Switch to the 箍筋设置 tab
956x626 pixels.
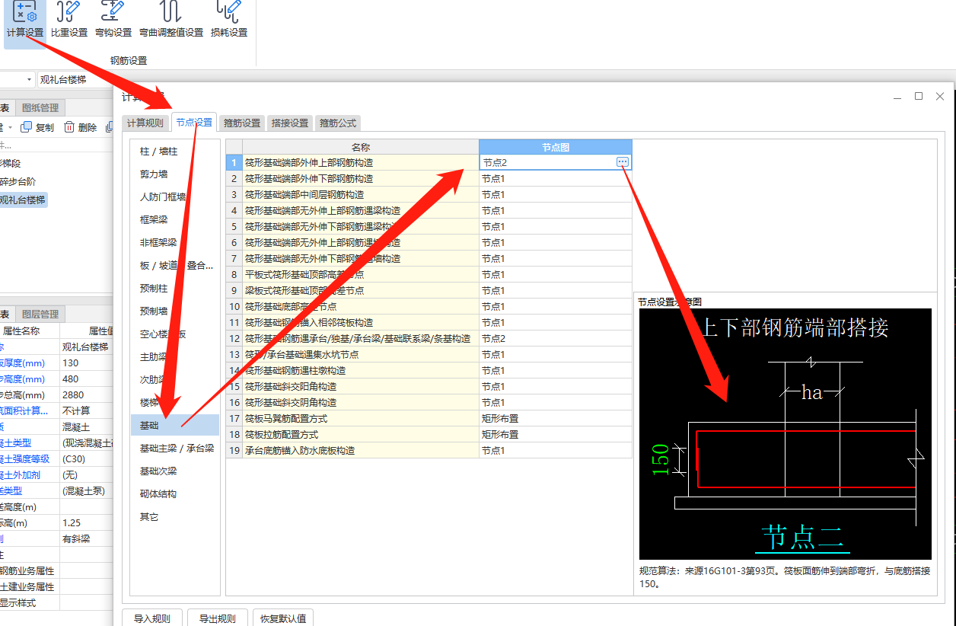coord(242,123)
